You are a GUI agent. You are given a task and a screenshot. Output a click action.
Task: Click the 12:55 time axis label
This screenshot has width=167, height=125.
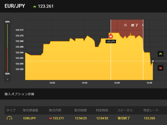pos(149,83)
